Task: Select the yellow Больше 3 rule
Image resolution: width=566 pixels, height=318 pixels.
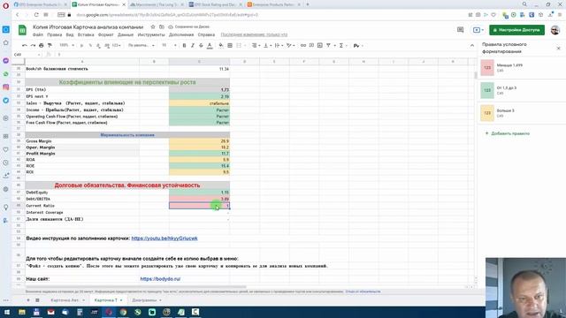Action: (522, 113)
